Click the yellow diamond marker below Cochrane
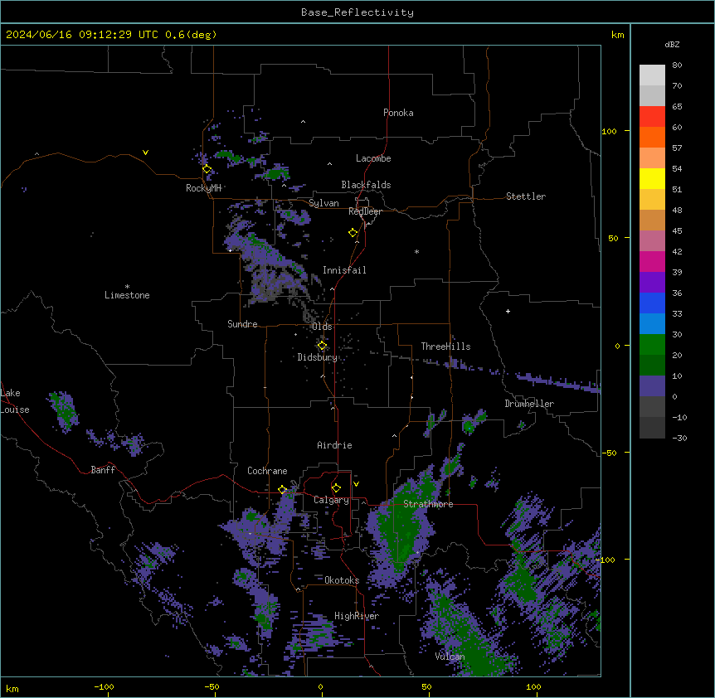715x698 pixels. [282, 490]
